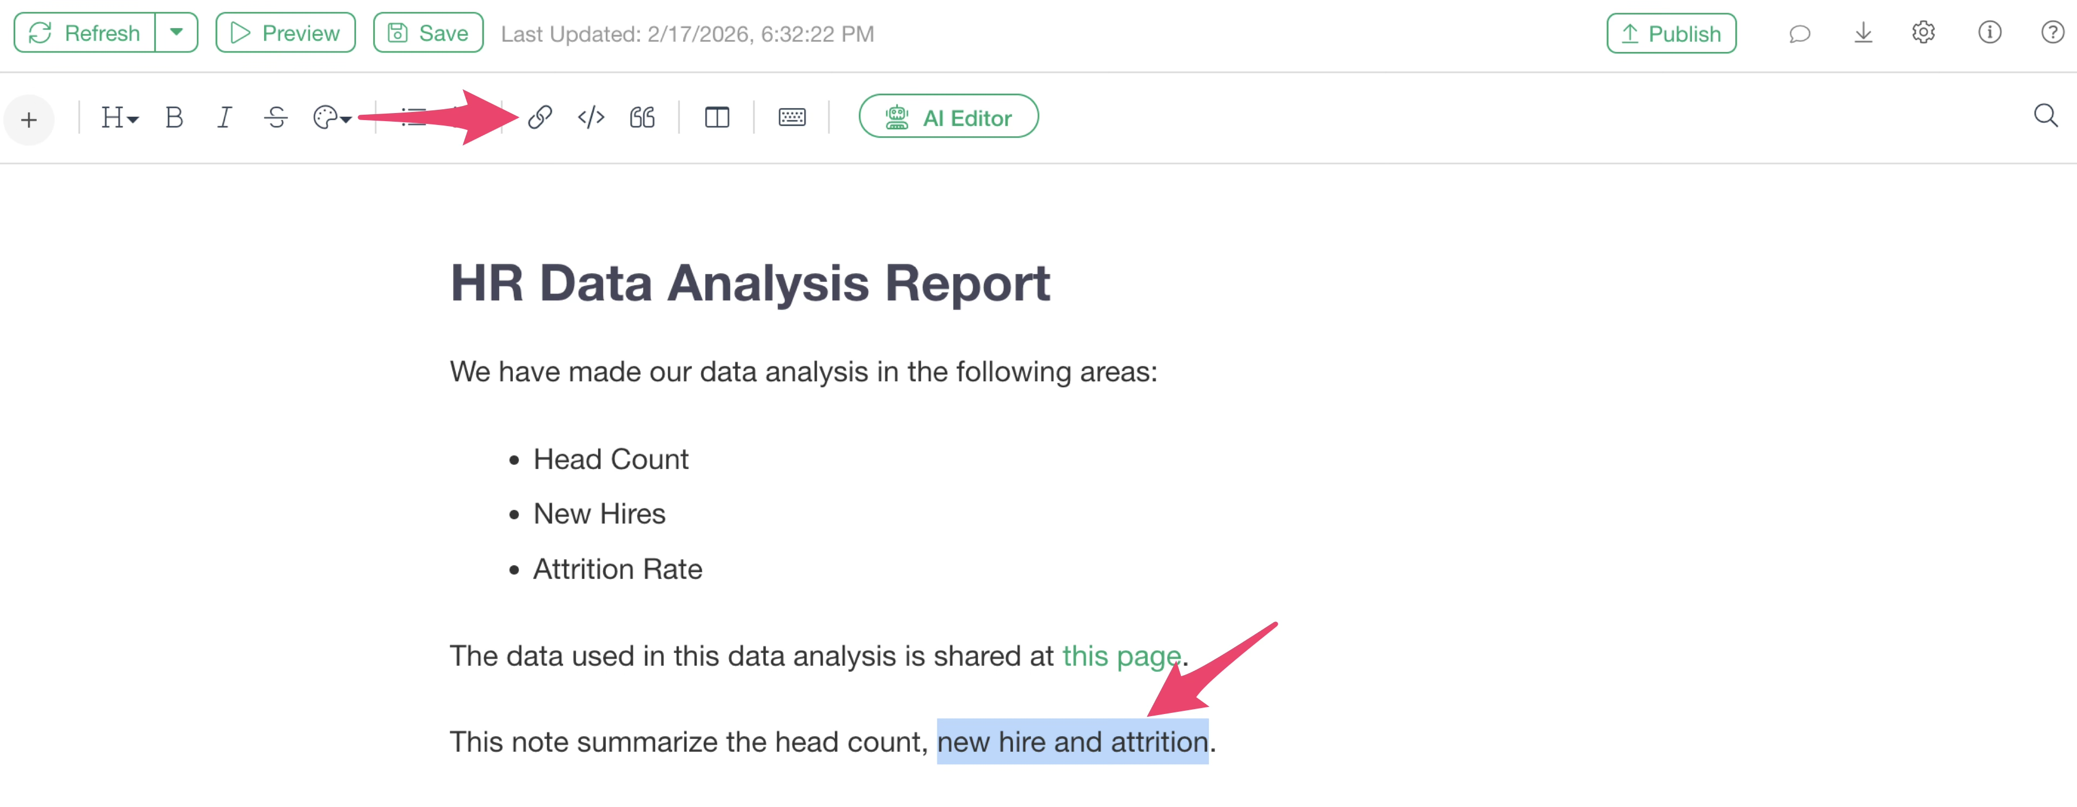Image resolution: width=2077 pixels, height=807 pixels.
Task: Apply strikethrough formatting
Action: [276, 118]
